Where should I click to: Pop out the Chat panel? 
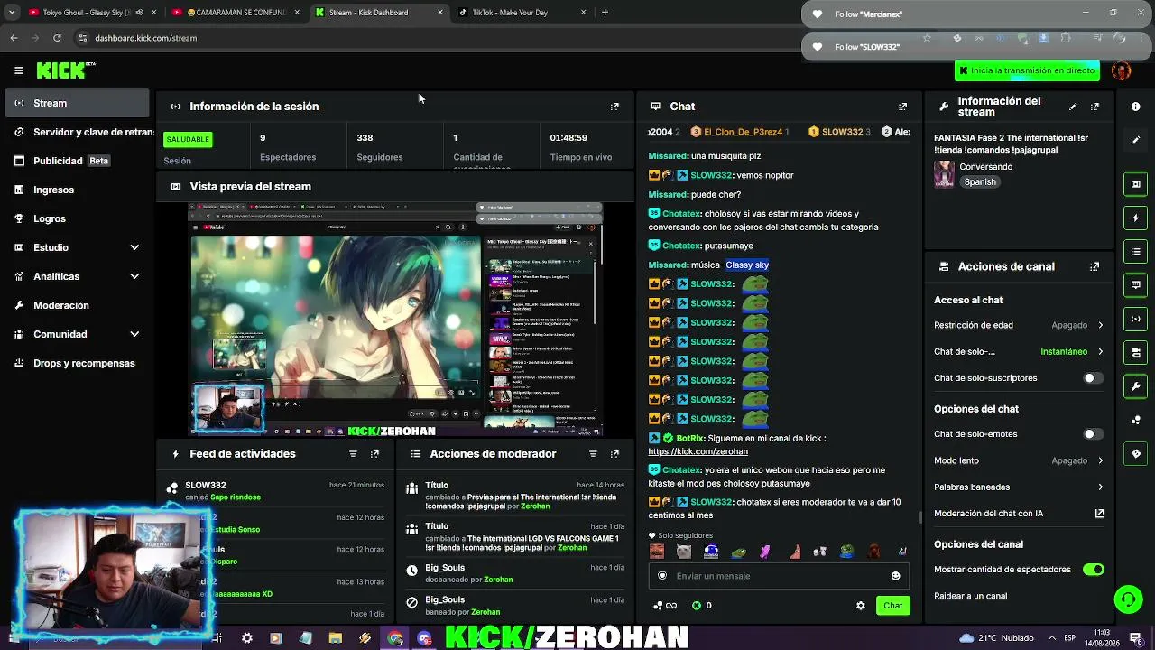point(902,107)
